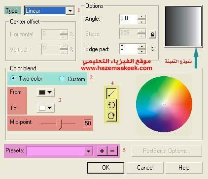Click the OK button

point(105,168)
